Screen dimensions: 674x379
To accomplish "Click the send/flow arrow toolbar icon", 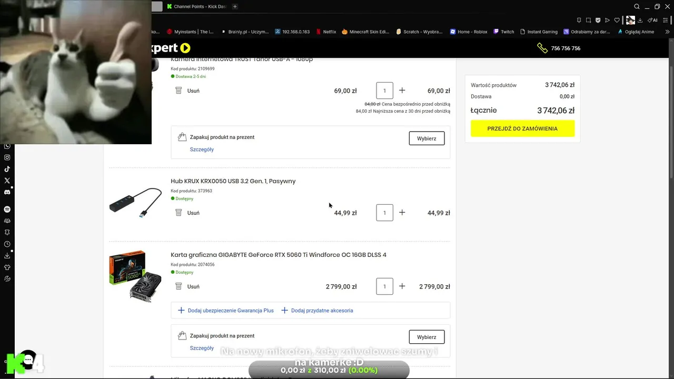I will (x=608, y=20).
